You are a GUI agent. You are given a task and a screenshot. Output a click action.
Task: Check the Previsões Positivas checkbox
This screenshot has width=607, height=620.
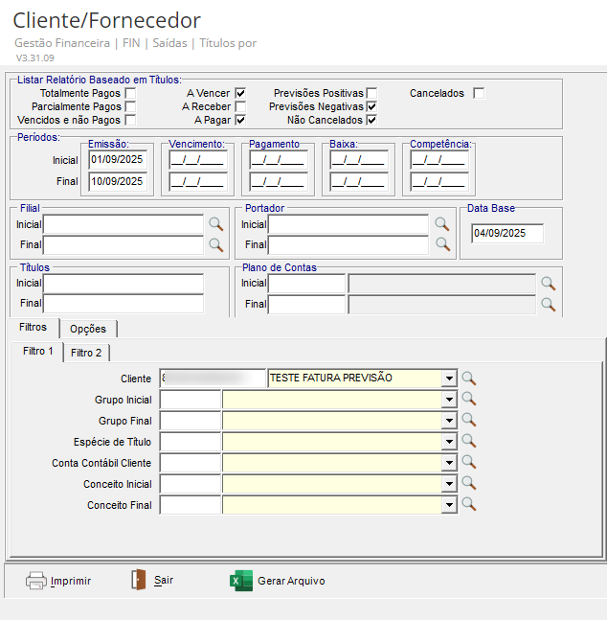(x=371, y=93)
